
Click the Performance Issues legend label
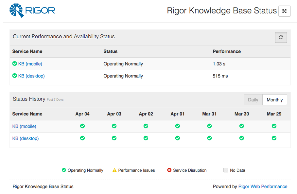coord(137,170)
